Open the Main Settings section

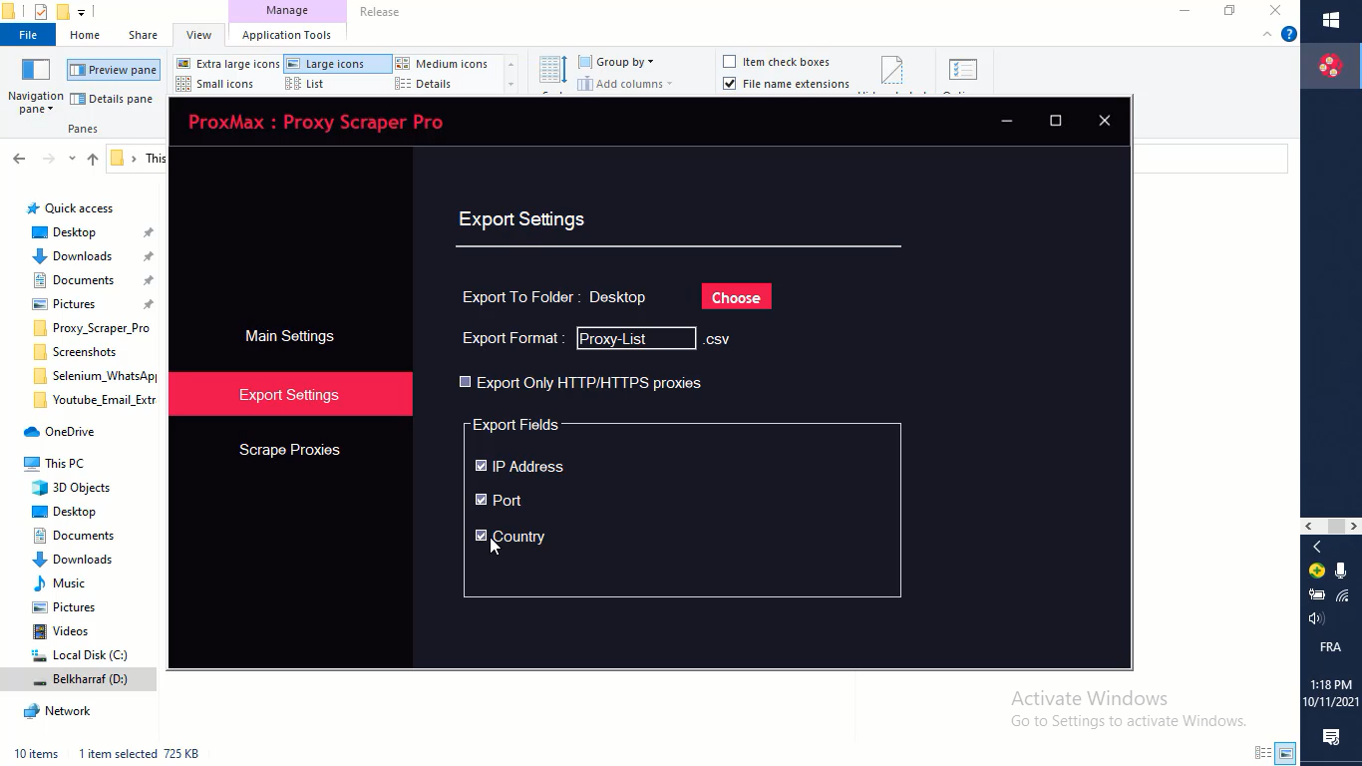(x=289, y=336)
